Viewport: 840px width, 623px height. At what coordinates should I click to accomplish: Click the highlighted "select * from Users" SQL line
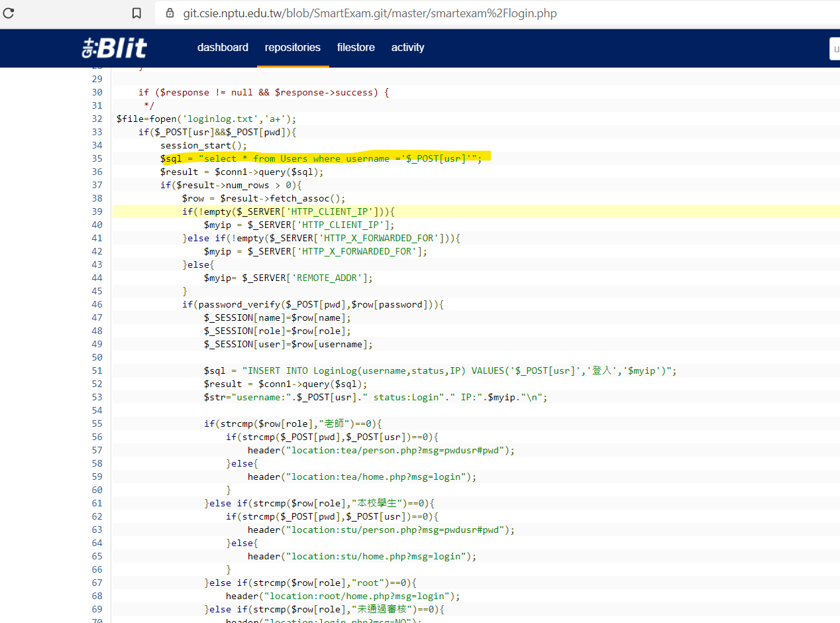coord(321,158)
